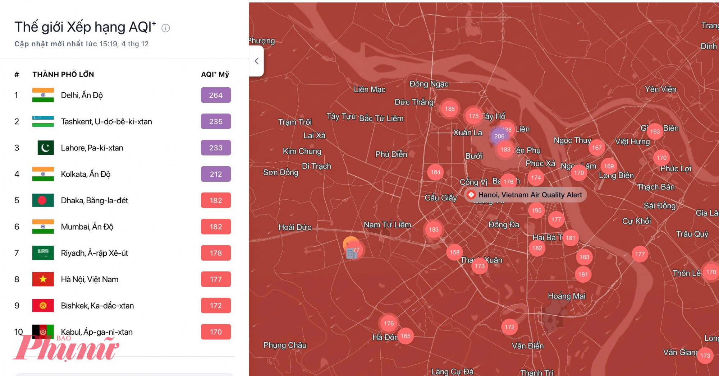Open Hà Nội, Việt Nam ranking entry
The height and width of the screenshot is (376, 719).
90,279
